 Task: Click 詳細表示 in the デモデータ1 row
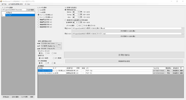pos(176,73)
